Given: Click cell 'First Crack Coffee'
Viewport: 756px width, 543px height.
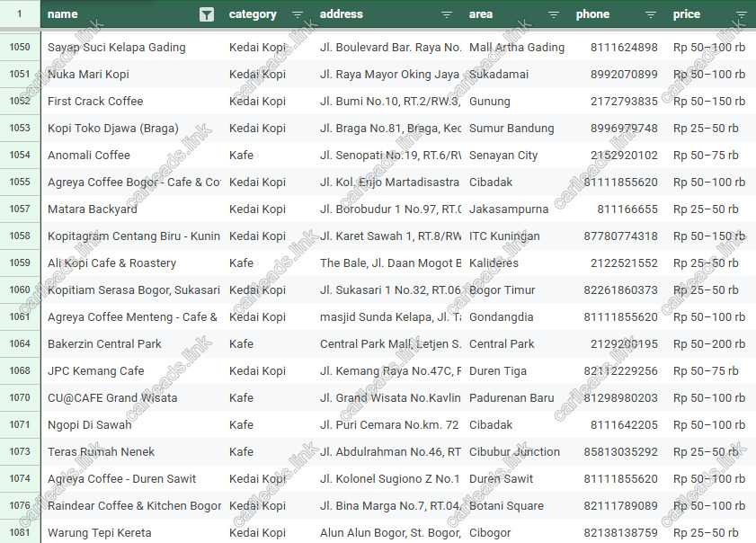Looking at the screenshot, I should tap(131, 102).
